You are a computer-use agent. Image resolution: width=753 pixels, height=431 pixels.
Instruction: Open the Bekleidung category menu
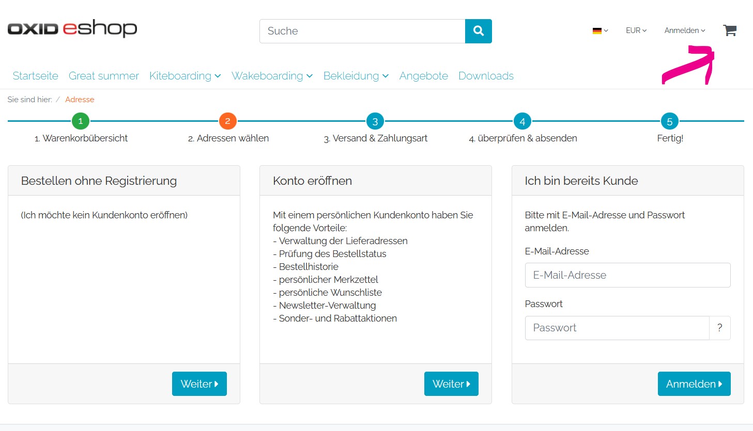[x=356, y=76]
